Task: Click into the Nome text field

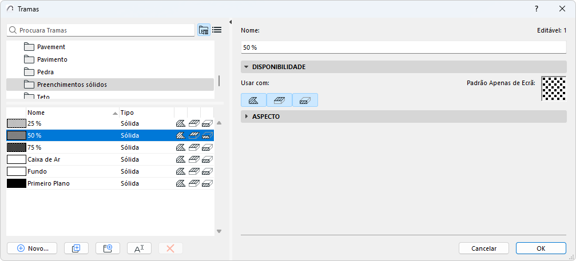Action: (404, 47)
